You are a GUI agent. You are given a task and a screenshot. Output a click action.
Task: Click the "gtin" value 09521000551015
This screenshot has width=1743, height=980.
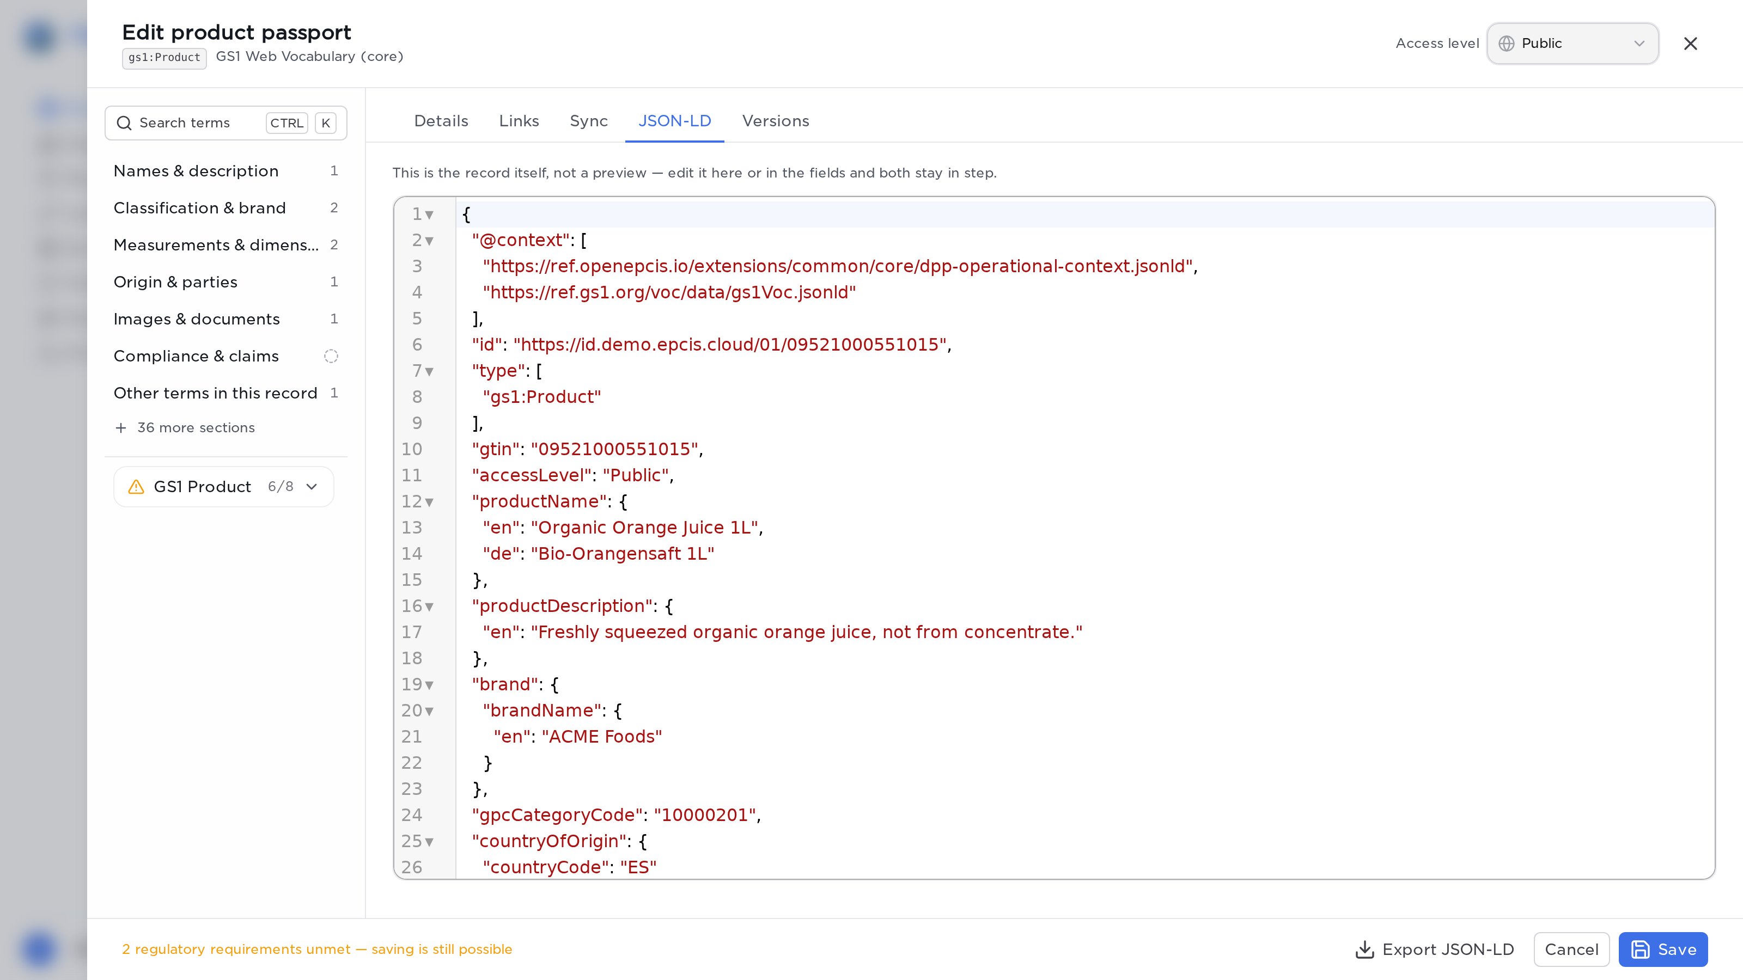tap(614, 449)
